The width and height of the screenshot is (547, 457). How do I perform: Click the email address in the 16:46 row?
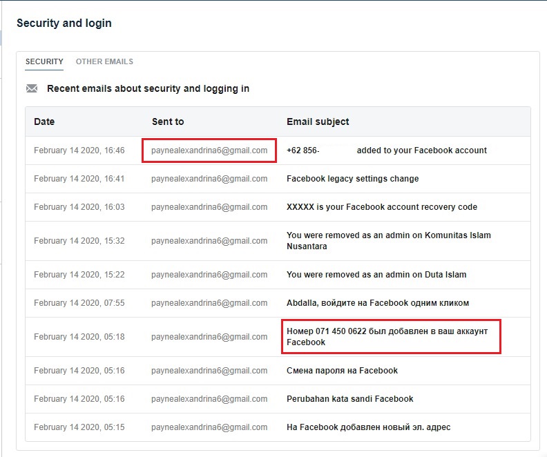click(x=209, y=150)
